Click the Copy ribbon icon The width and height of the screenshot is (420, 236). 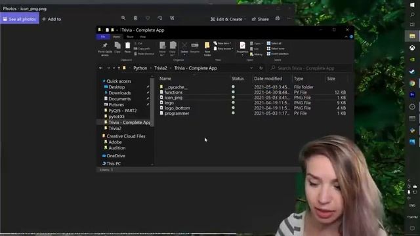[117, 47]
